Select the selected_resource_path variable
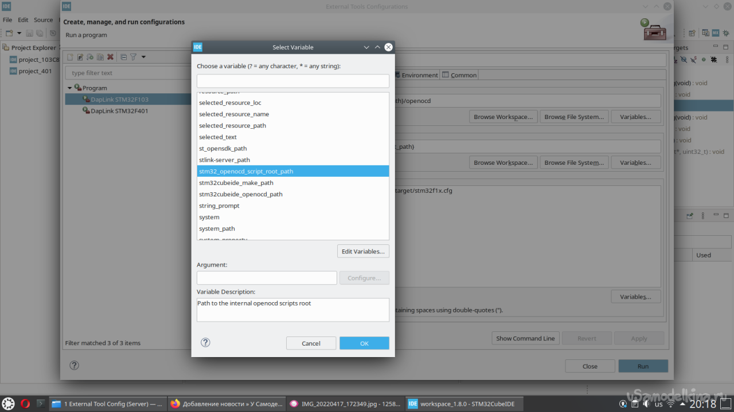 [293, 125]
